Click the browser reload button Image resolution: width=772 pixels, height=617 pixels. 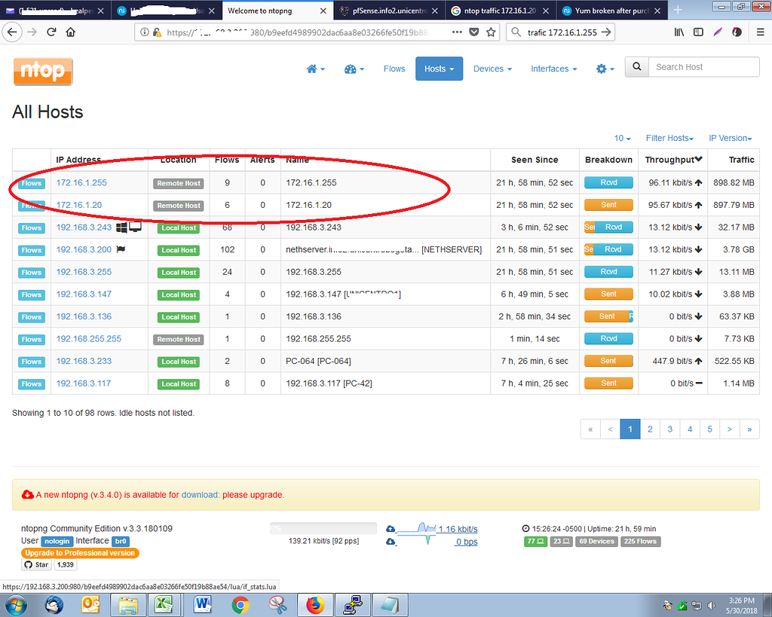point(51,32)
